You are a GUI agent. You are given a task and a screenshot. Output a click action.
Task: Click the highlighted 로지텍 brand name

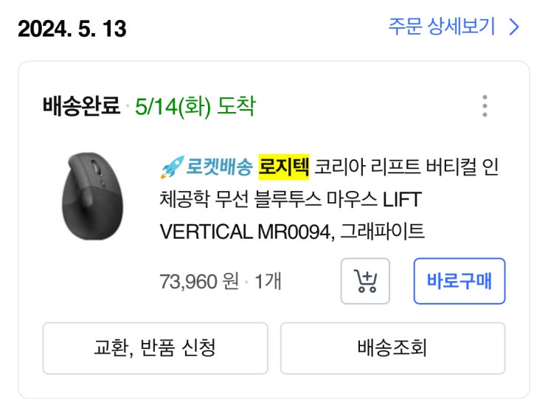[x=284, y=167]
